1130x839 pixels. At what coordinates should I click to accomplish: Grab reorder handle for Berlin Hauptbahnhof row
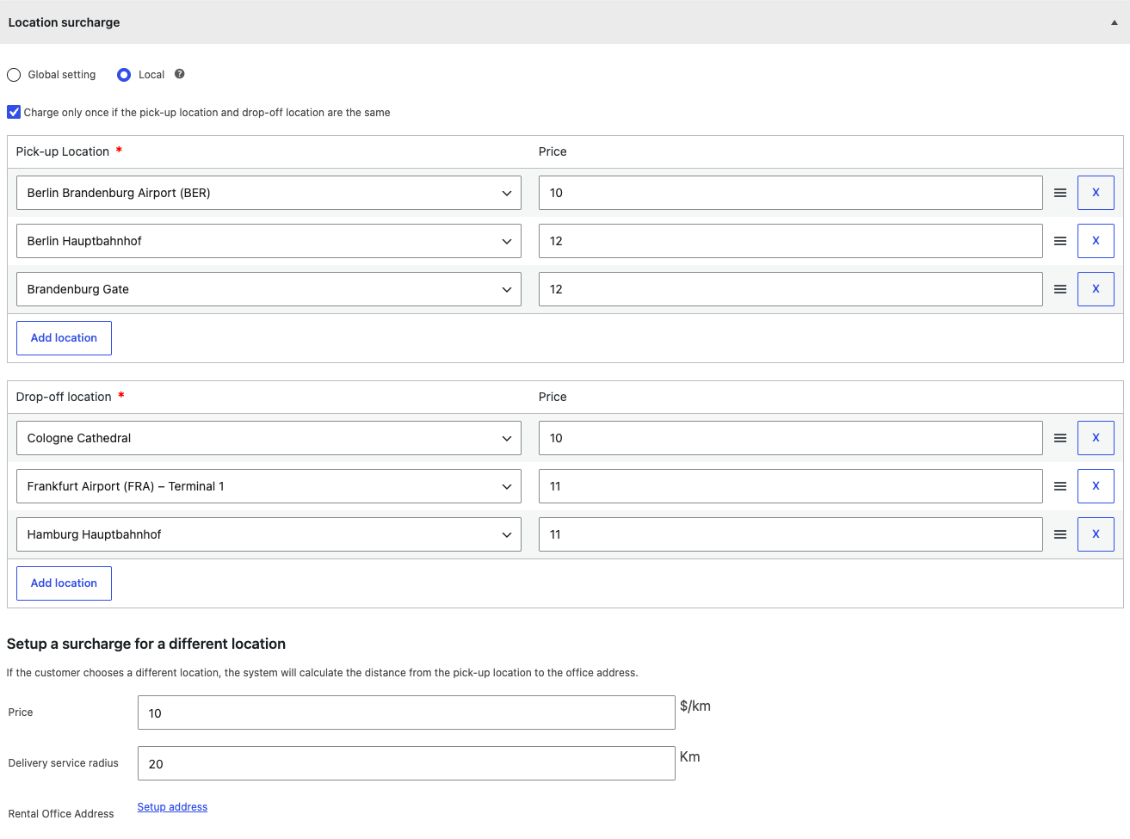click(x=1060, y=241)
